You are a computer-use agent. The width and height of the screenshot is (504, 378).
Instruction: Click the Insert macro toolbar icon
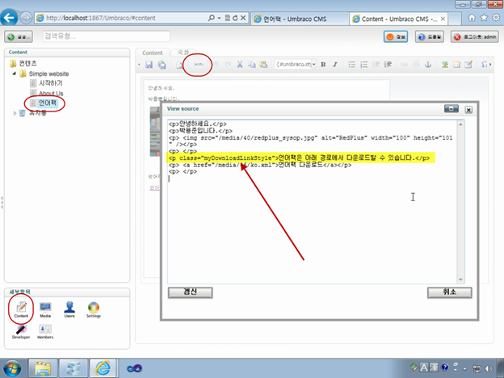456,65
